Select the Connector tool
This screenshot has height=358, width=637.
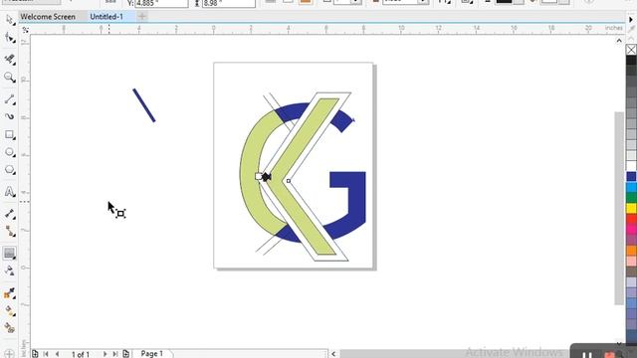pos(9,232)
